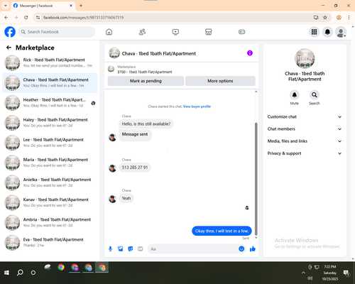355x284 pixels.
Task: Open Maria conversation in list
Action: tap(50, 163)
